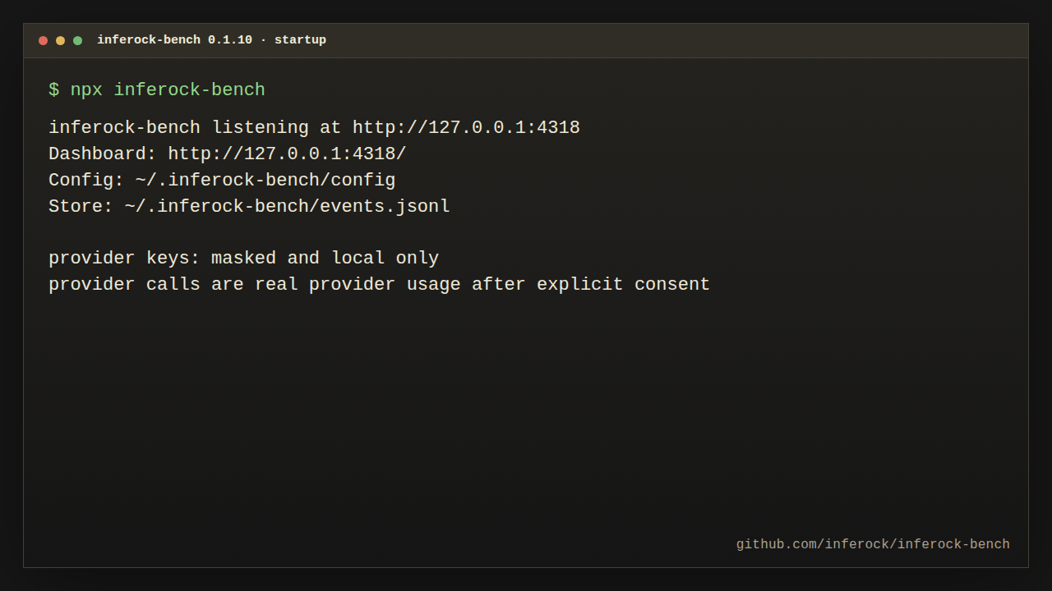This screenshot has height=591, width=1052.
Task: Click the provider calls consent line
Action: point(379,285)
